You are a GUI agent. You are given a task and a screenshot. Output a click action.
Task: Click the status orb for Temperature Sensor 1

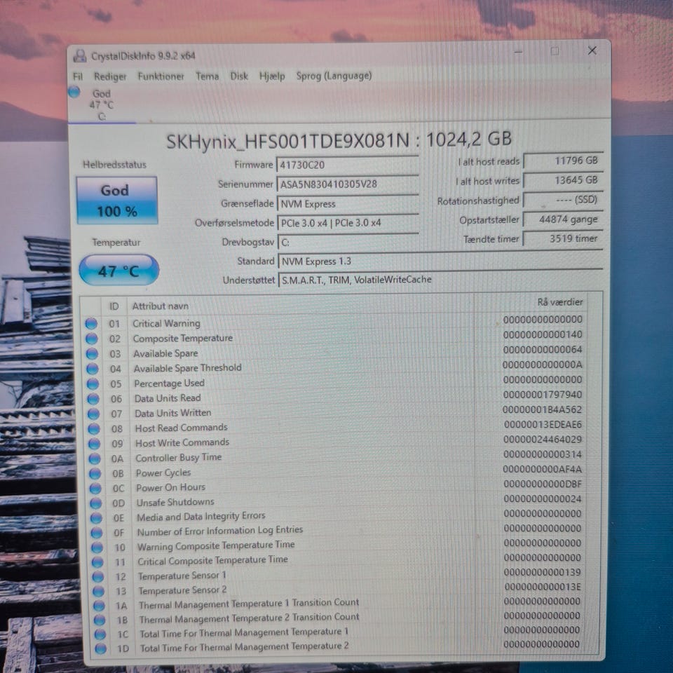click(98, 577)
